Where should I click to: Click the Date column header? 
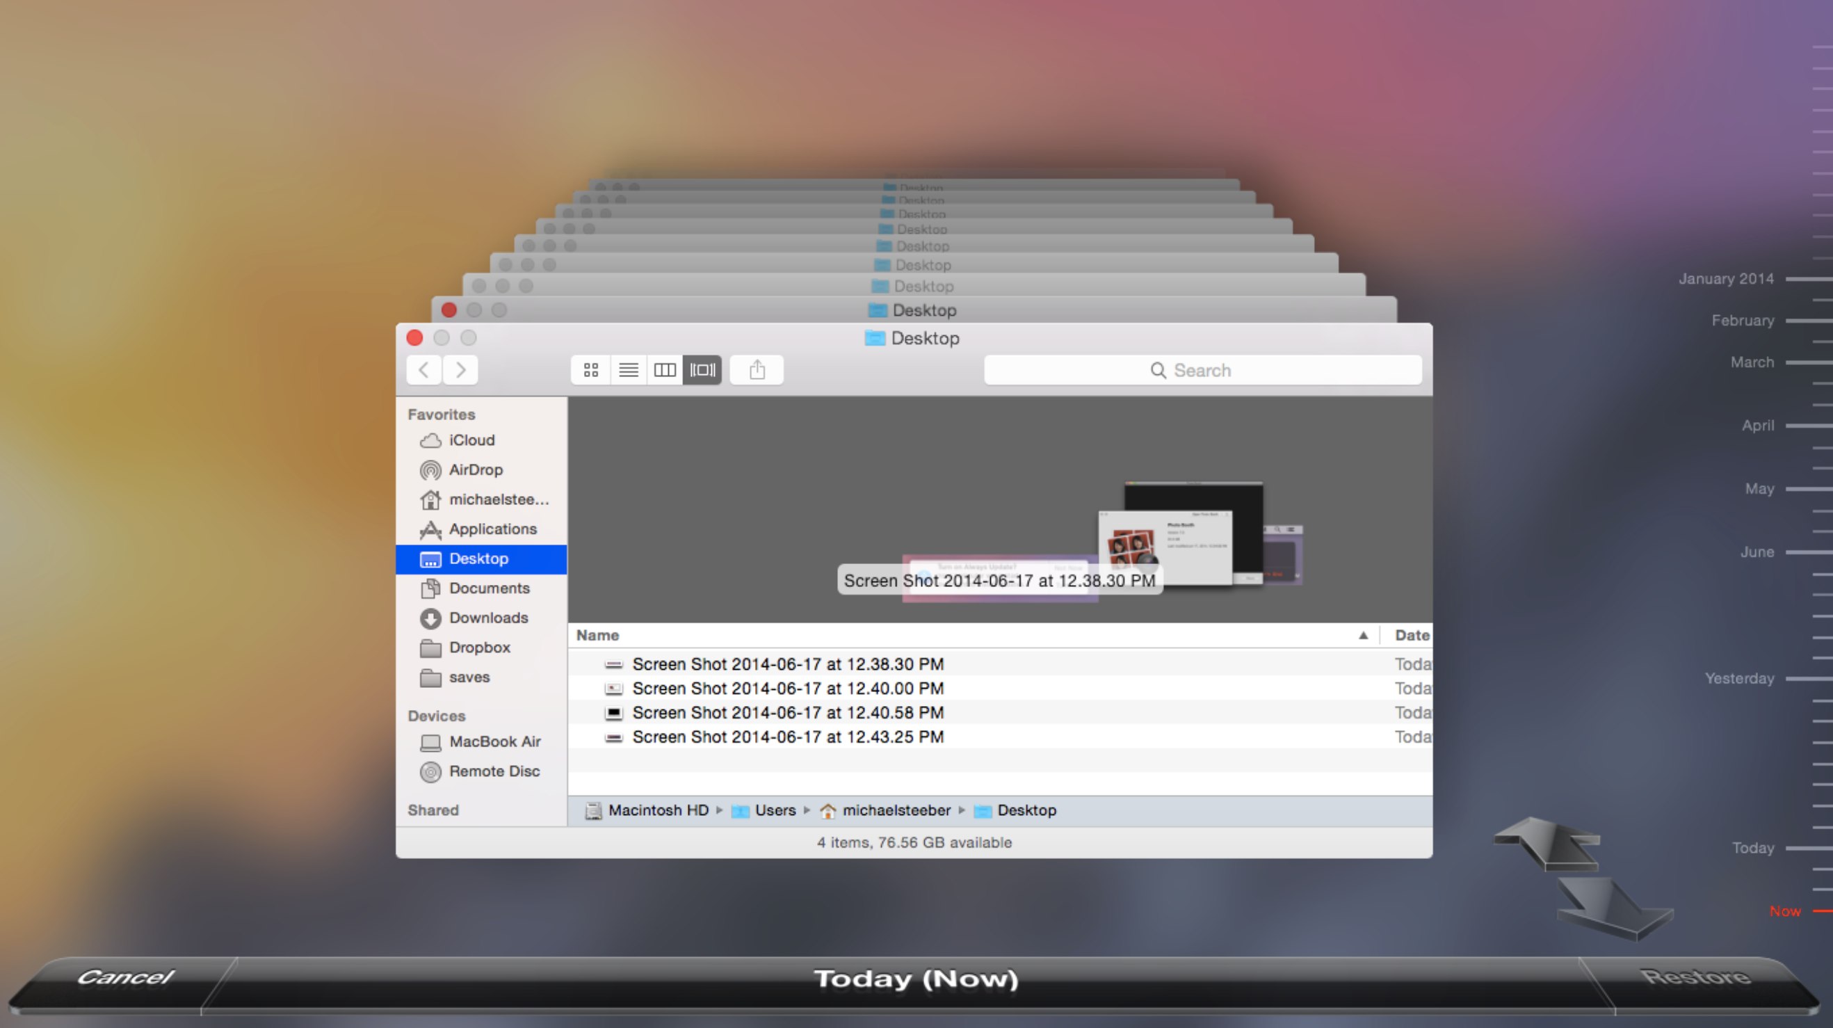[1411, 635]
